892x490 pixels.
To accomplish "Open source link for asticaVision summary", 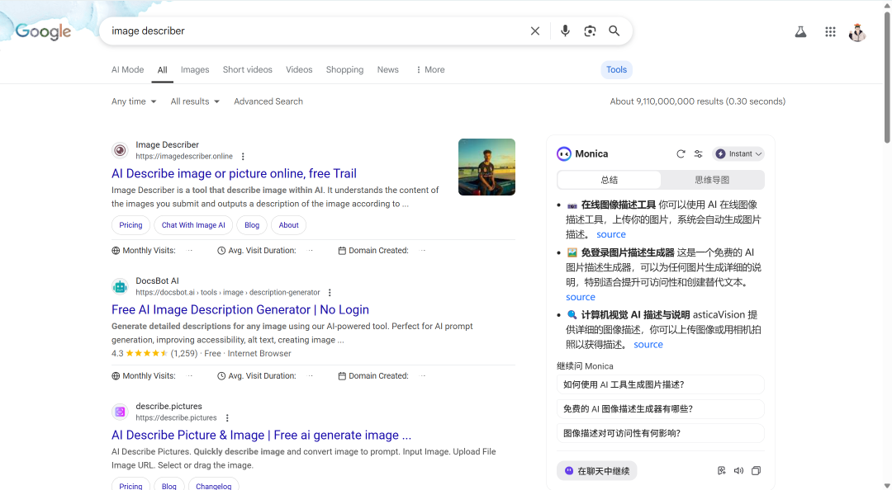I will [x=648, y=345].
